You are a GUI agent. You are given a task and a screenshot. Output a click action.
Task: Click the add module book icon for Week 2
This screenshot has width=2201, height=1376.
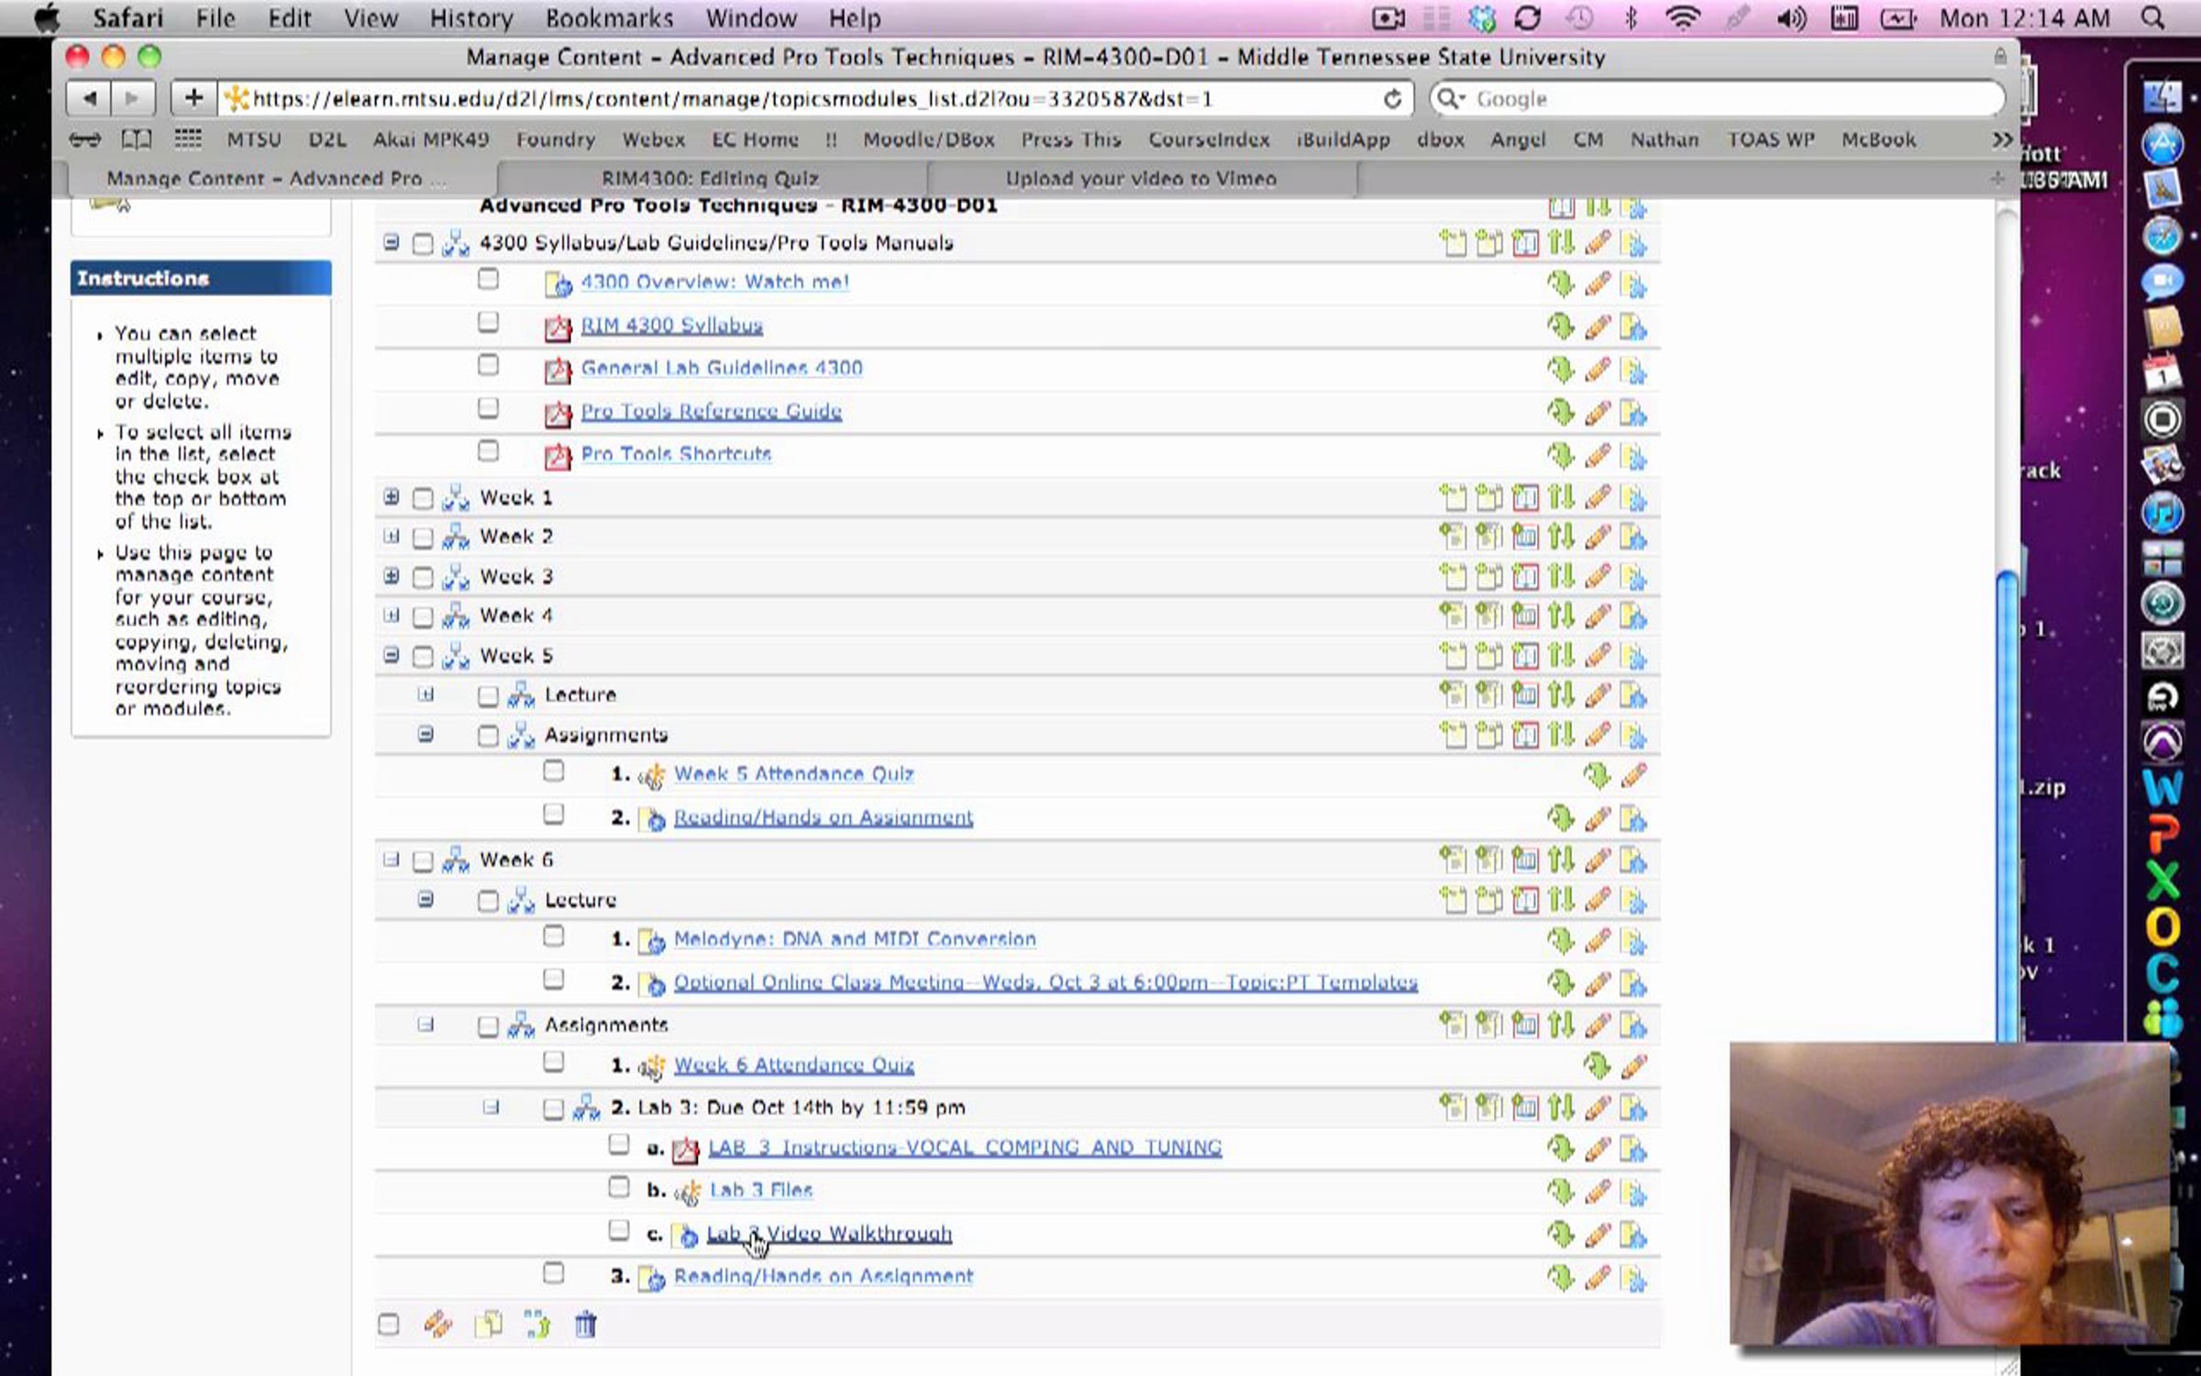pyautogui.click(x=1525, y=537)
